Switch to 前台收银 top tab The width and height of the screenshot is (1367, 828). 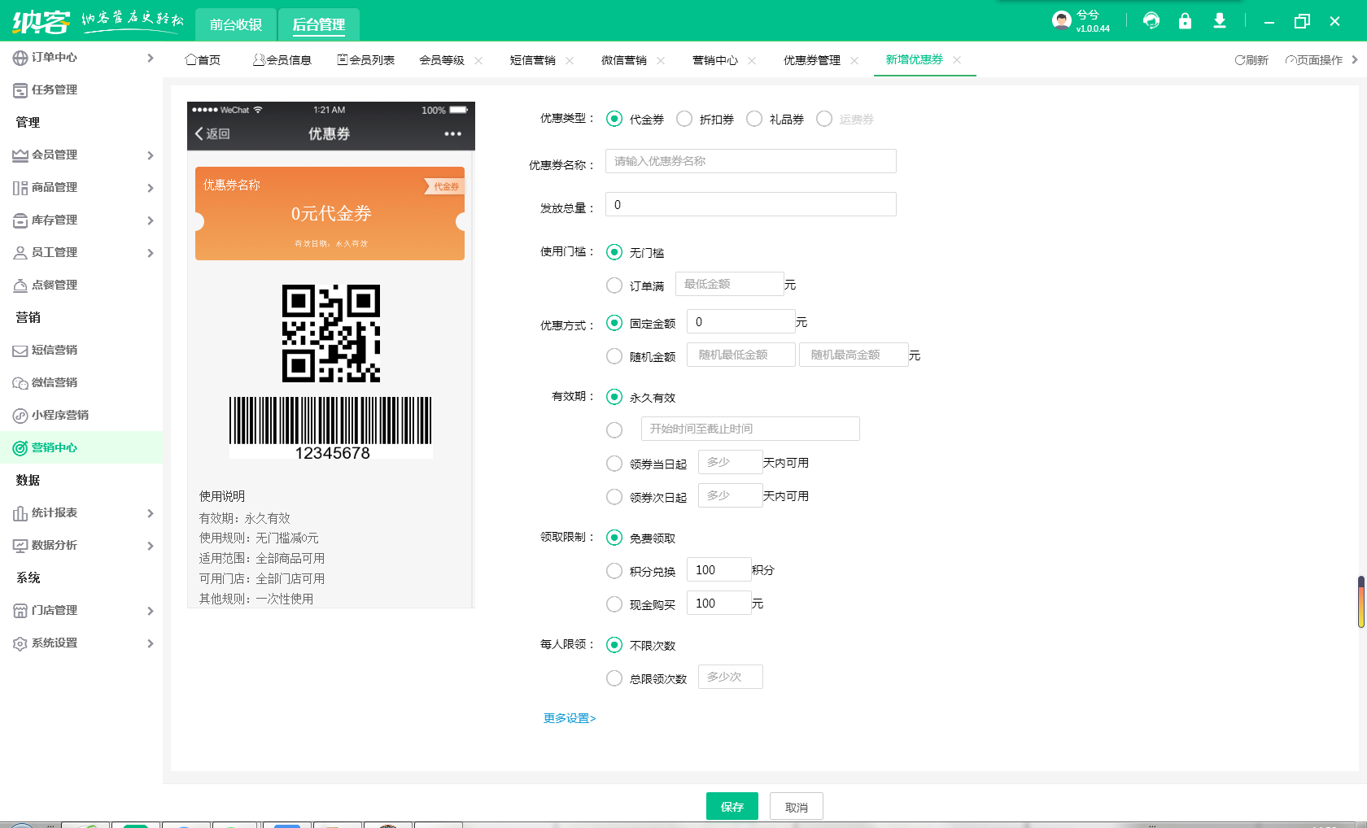(236, 24)
